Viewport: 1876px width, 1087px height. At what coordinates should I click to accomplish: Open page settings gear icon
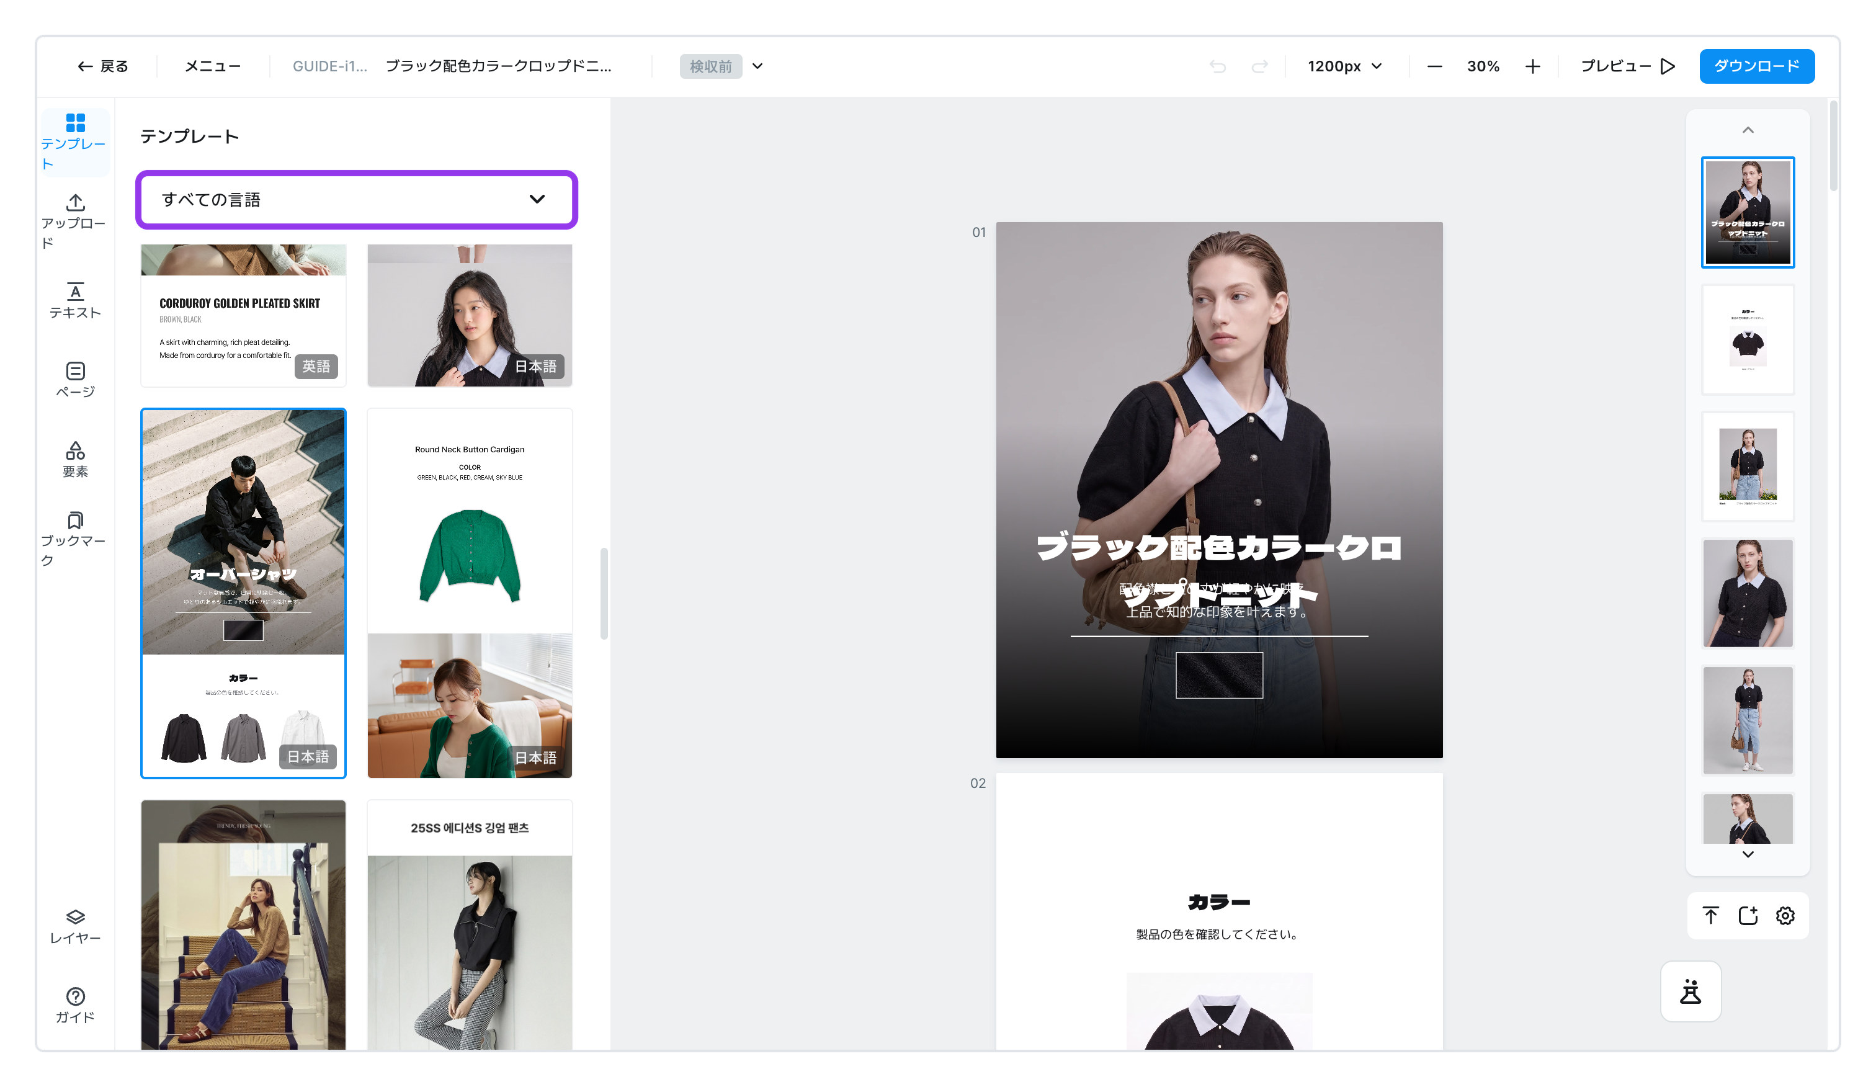[1784, 915]
